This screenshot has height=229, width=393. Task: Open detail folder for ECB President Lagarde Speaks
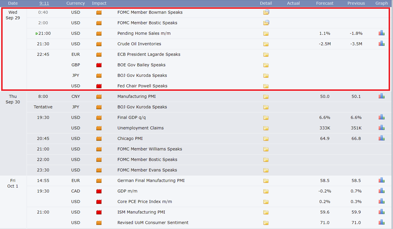pos(266,55)
